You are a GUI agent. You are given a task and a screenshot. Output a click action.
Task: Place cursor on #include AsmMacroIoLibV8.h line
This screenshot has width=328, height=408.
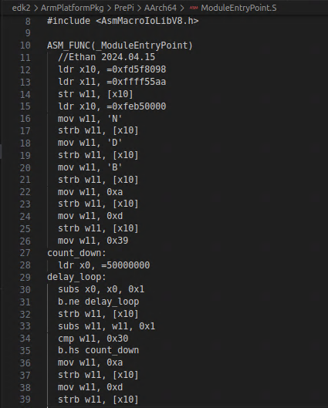[123, 21]
